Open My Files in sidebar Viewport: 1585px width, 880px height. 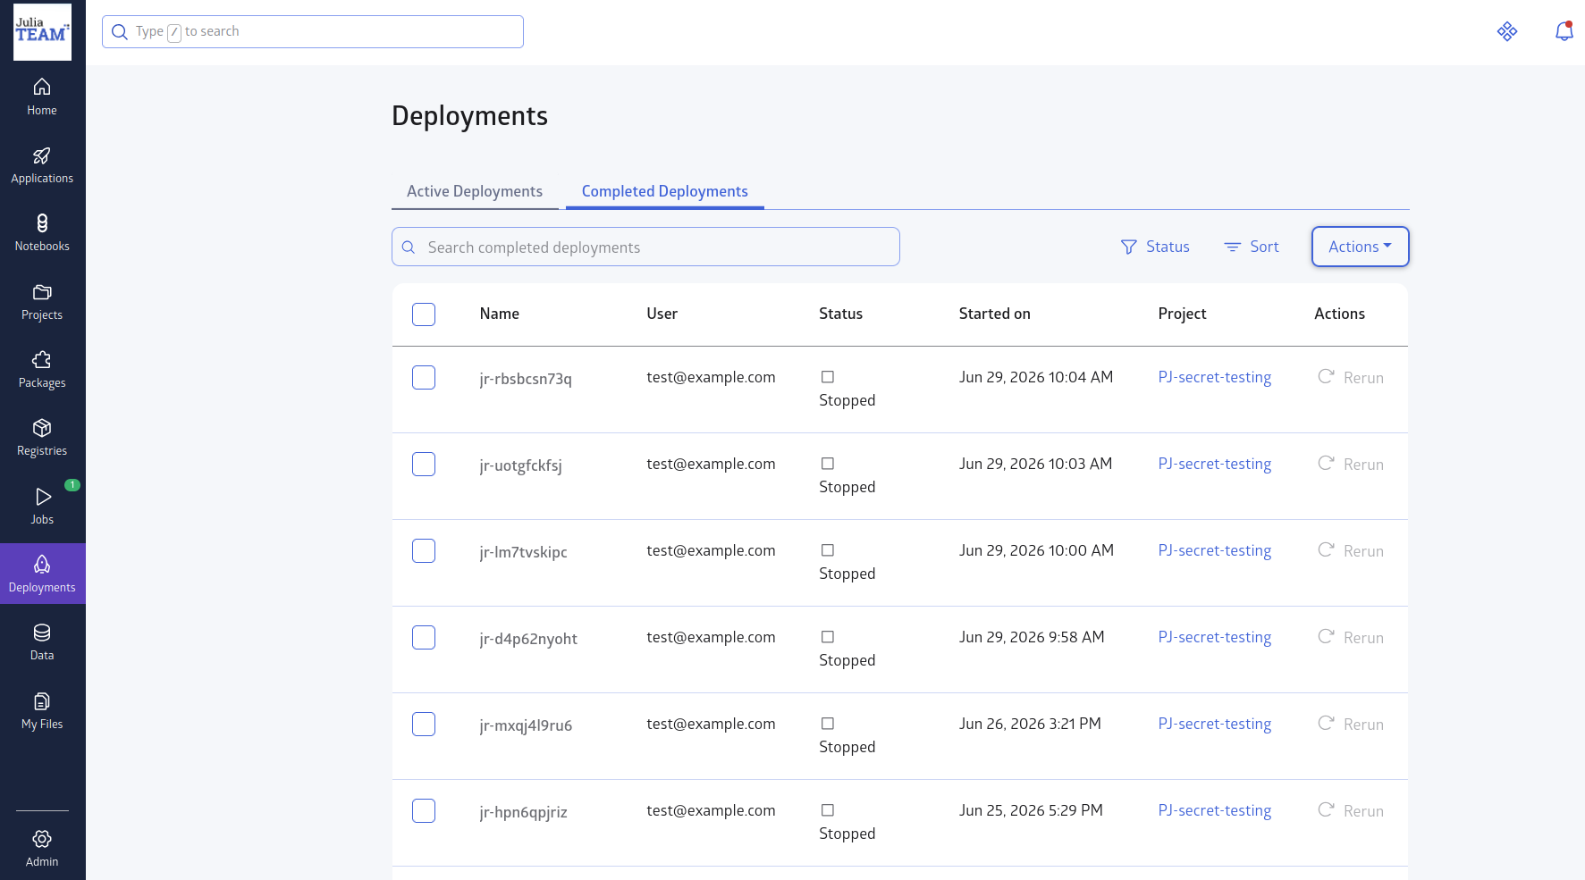pos(42,711)
